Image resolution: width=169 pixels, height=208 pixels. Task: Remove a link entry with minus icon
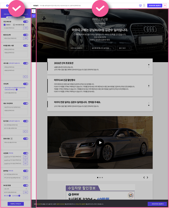(27, 132)
